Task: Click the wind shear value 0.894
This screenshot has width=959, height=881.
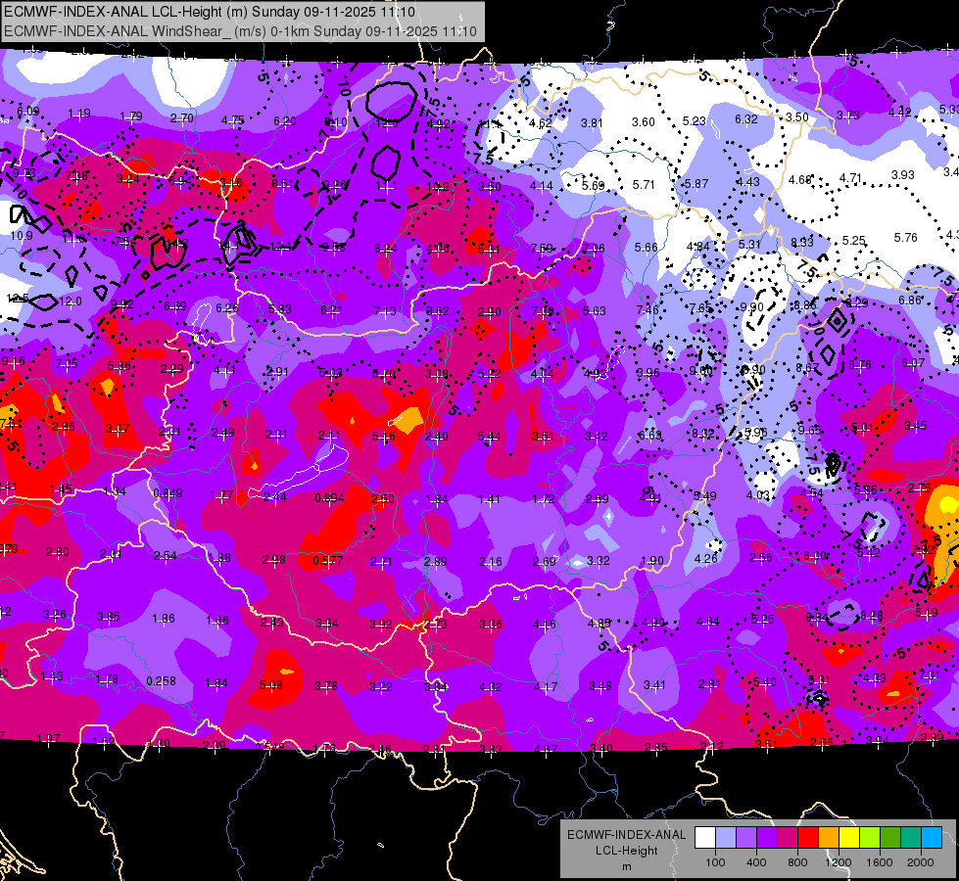Action: point(329,498)
